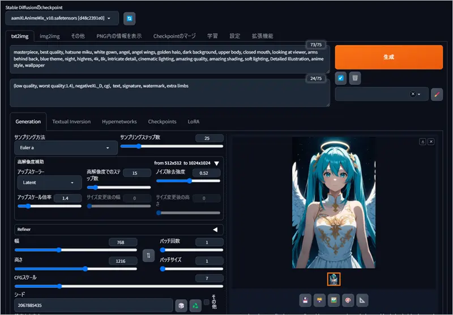Image resolution: width=453 pixels, height=315 pixels.
Task: Randomize the seed with the dice icon
Action: point(181,305)
